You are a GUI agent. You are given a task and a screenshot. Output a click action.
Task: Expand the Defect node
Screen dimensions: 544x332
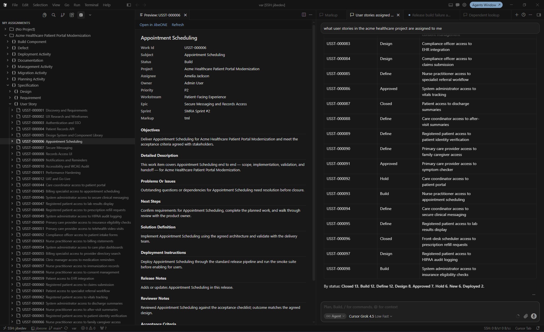tap(8, 48)
